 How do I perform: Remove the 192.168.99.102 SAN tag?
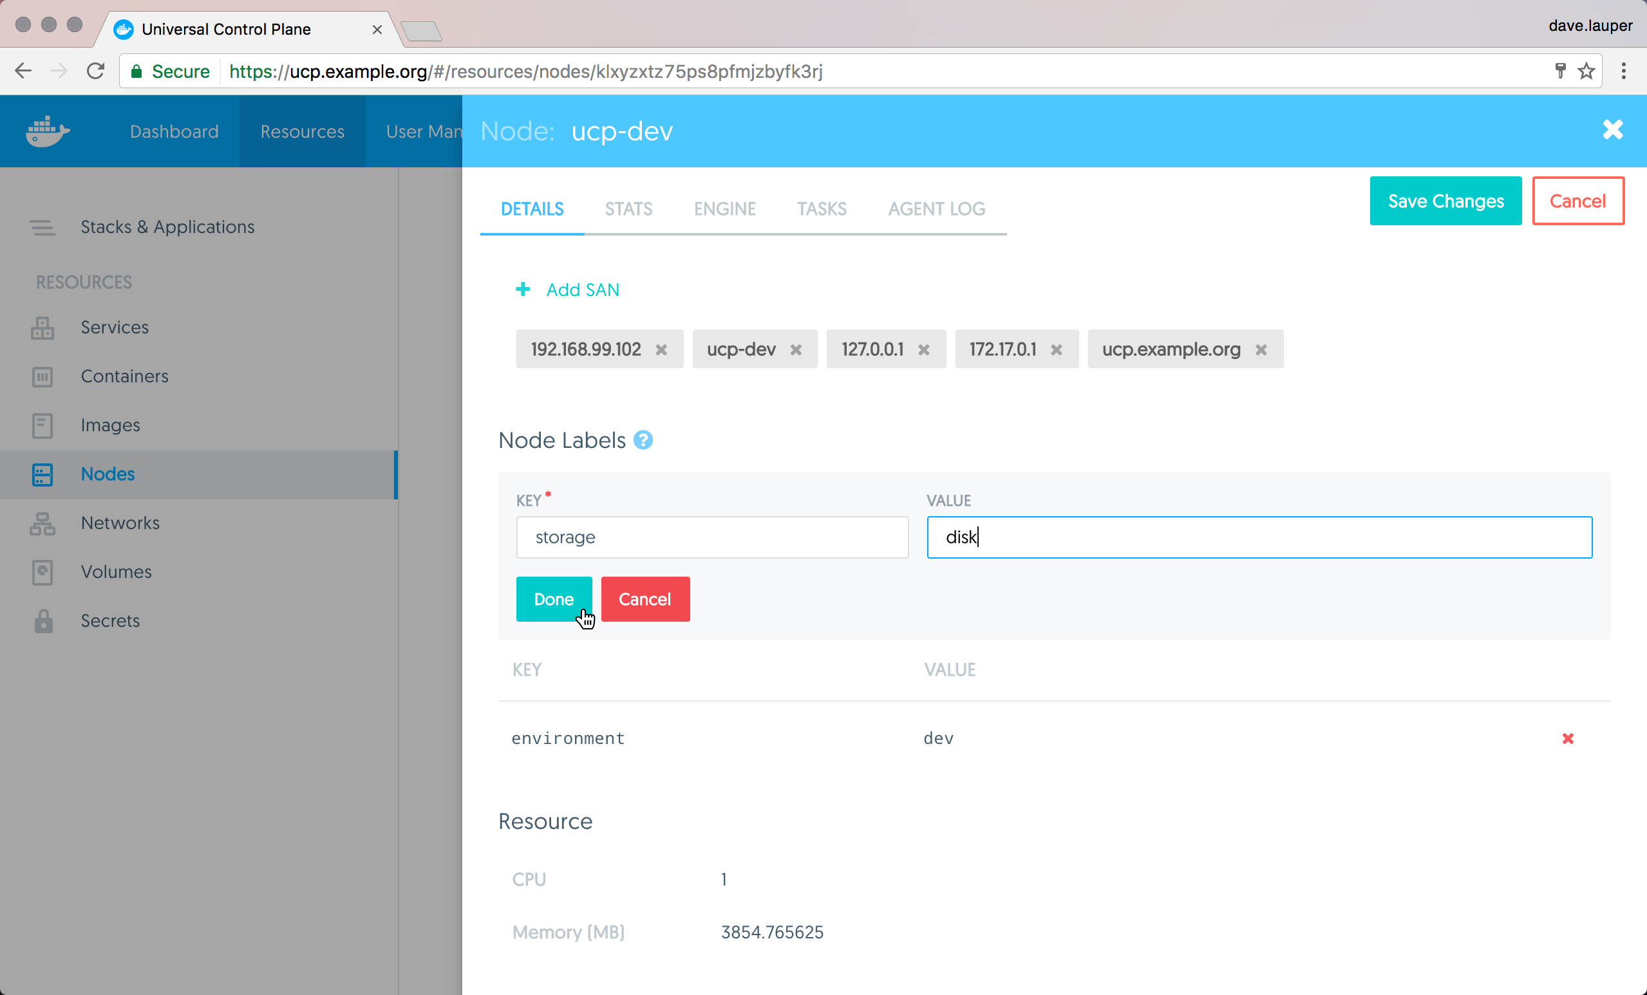(x=661, y=349)
